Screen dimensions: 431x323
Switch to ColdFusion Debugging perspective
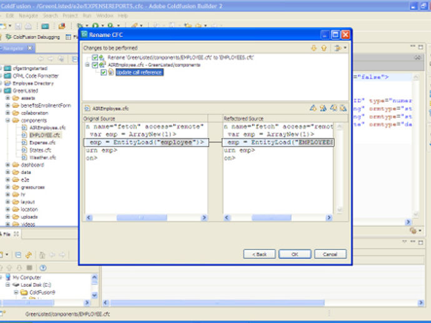tap(32, 37)
